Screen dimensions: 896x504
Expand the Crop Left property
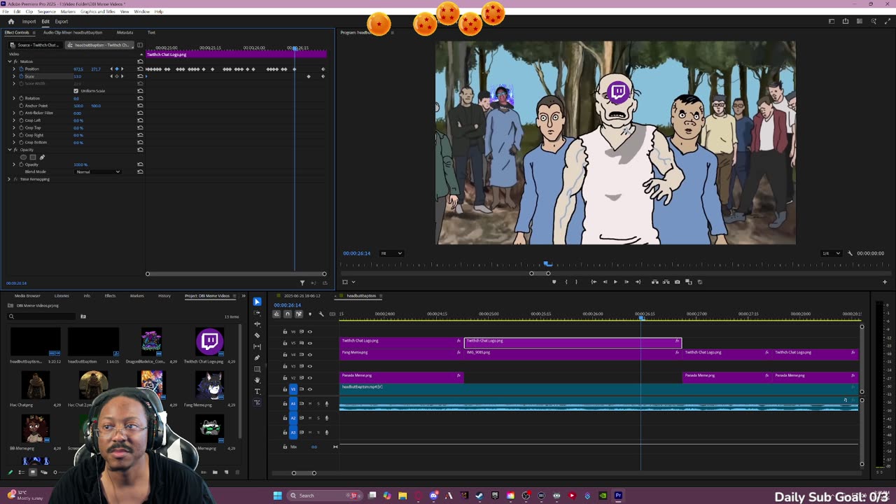click(14, 120)
